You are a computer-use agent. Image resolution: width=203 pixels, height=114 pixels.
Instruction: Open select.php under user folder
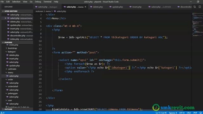(14, 104)
